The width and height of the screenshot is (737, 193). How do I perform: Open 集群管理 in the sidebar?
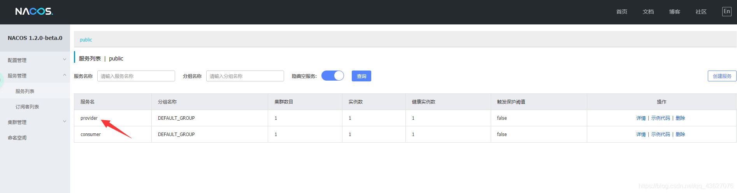[17, 122]
